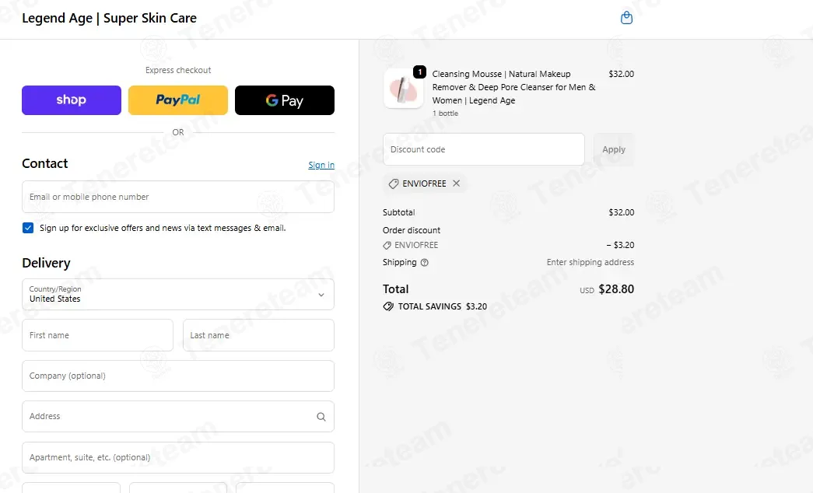This screenshot has height=493, width=813.
Task: Choose Google Pay express checkout
Action: (x=285, y=100)
